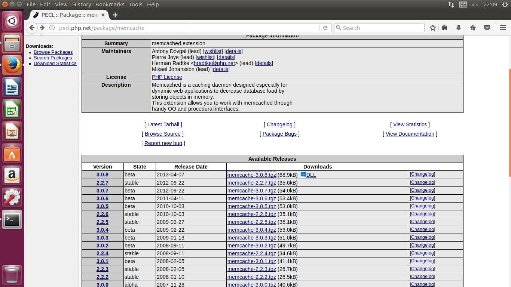The width and height of the screenshot is (511, 287).
Task: Open a new tab with plus button
Action: [x=115, y=15]
